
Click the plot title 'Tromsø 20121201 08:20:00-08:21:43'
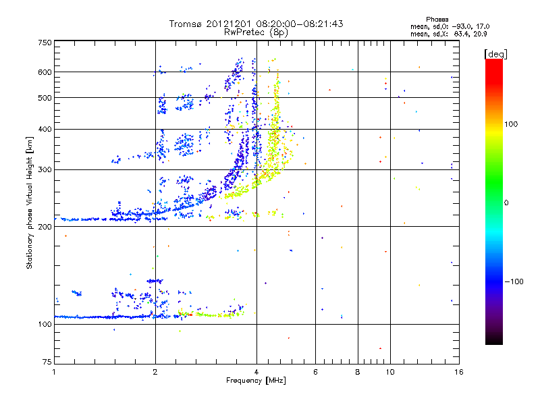[256, 24]
